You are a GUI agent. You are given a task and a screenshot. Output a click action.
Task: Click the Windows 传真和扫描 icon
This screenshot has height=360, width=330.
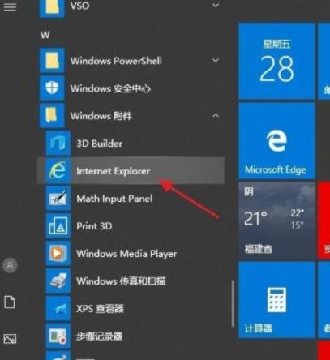pos(58,281)
